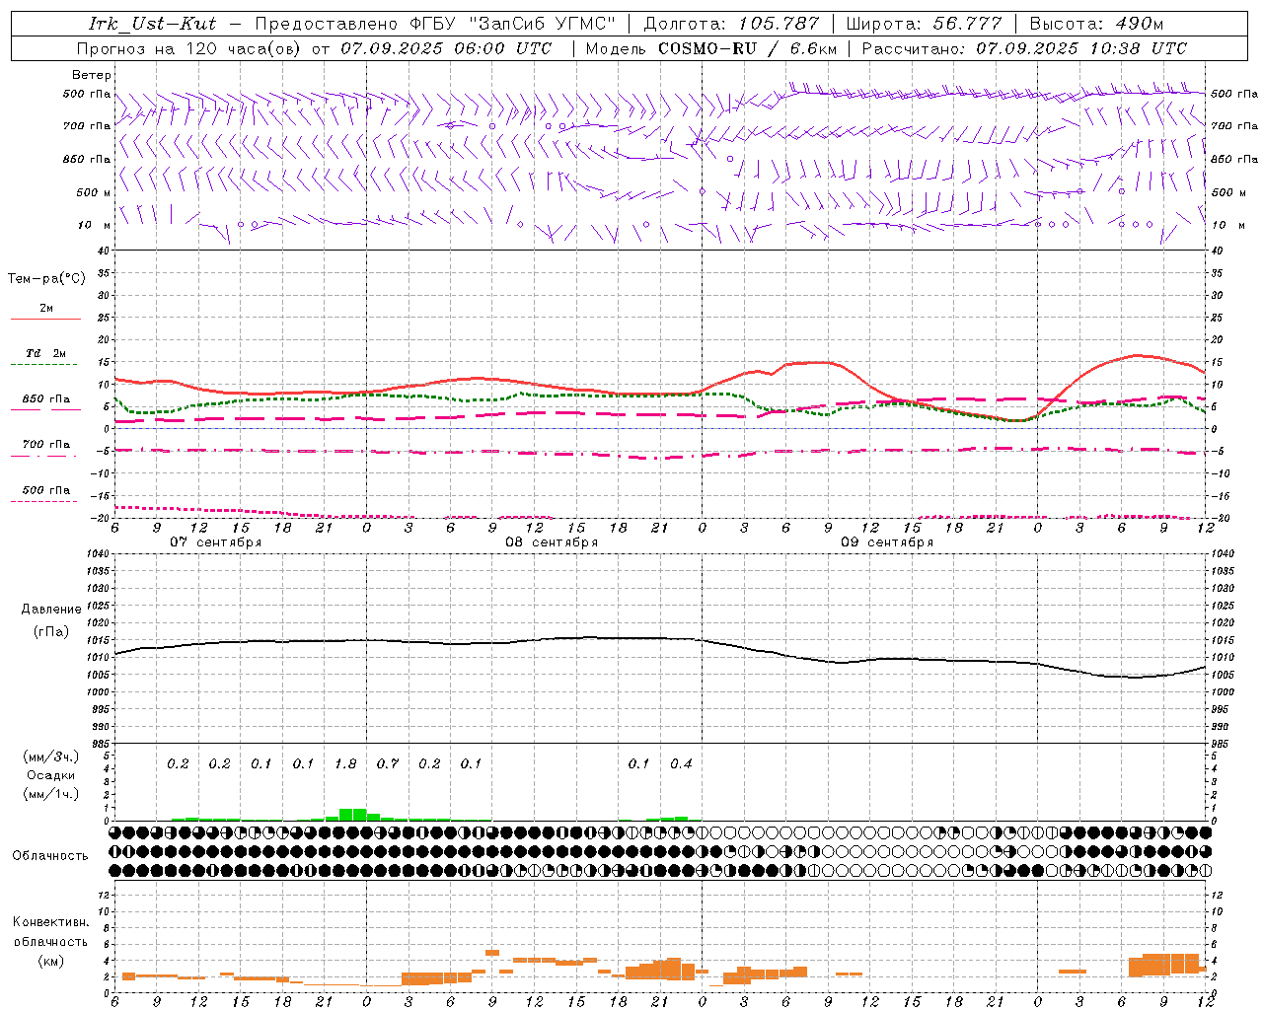
Task: Click the "(мм/1ч.)" precipitation unit label
Action: tap(50, 794)
